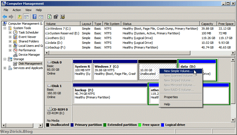
Task: Sort by the Status column header
Action: [160, 24]
